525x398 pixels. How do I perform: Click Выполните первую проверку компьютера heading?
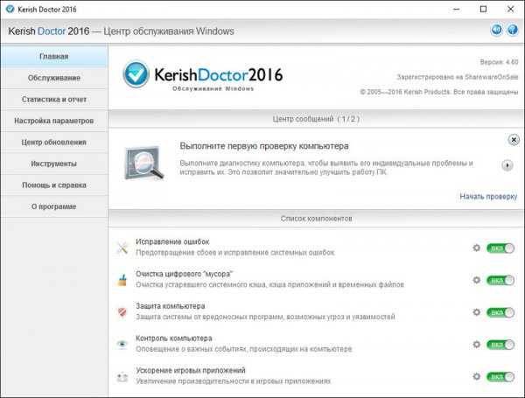pyautogui.click(x=264, y=146)
